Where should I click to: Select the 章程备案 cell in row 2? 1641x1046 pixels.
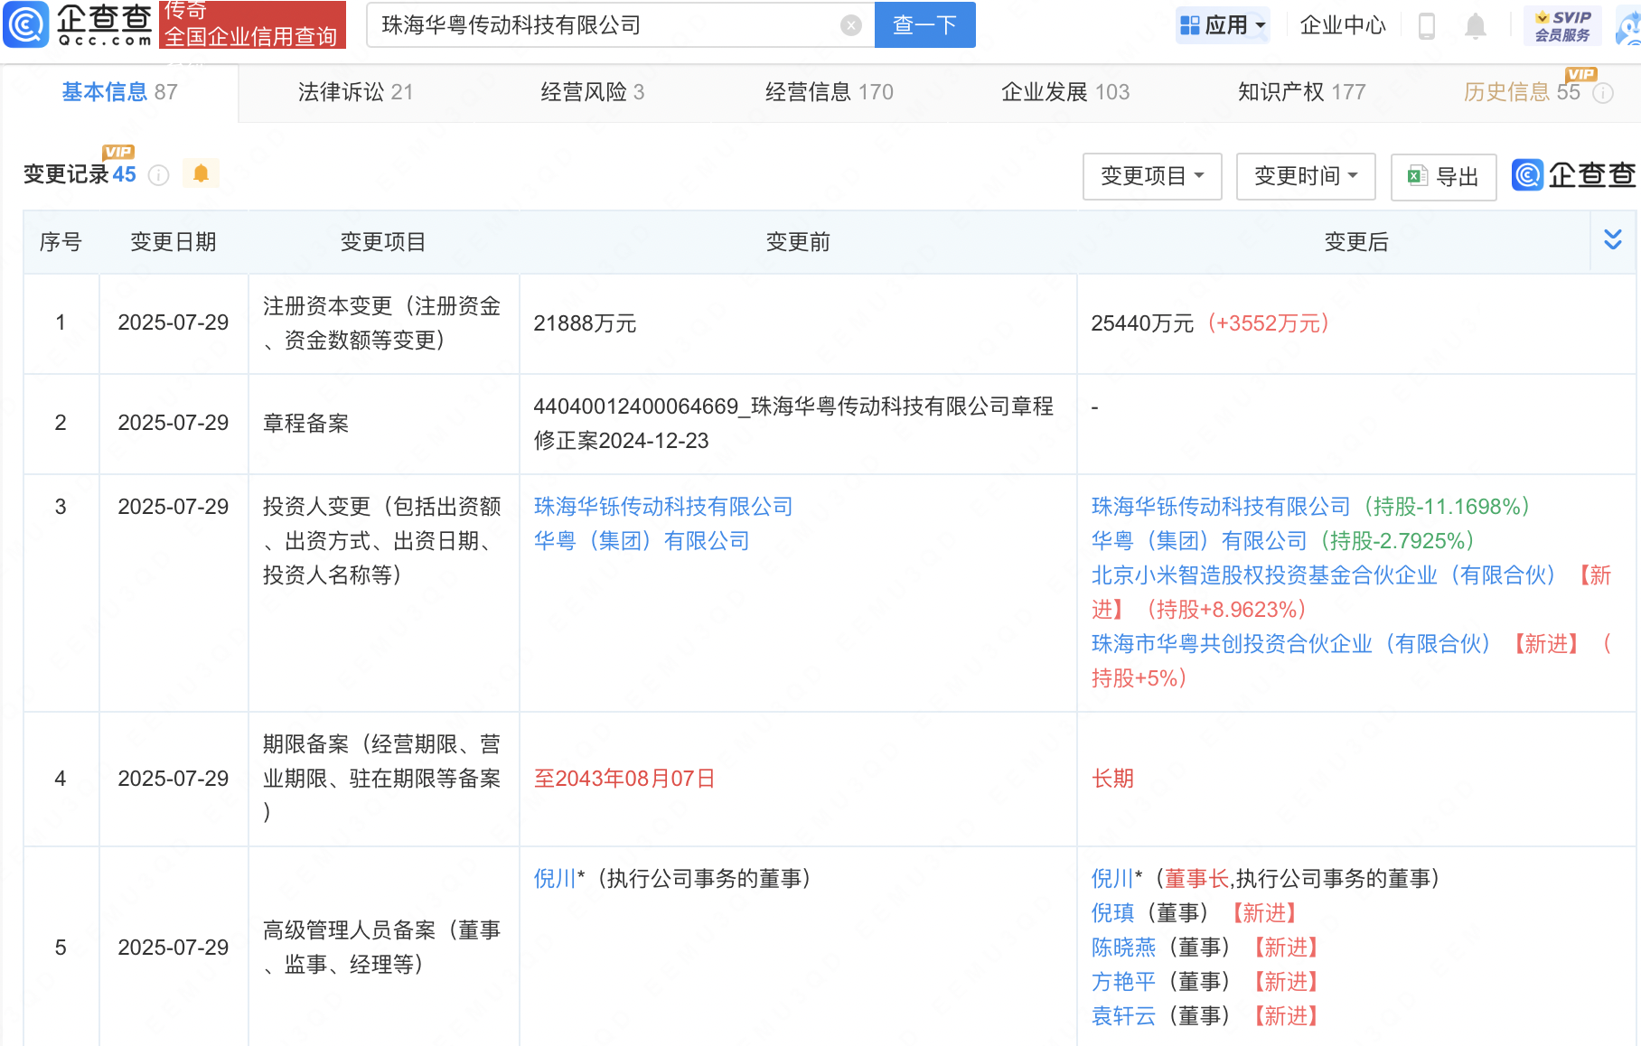383,424
